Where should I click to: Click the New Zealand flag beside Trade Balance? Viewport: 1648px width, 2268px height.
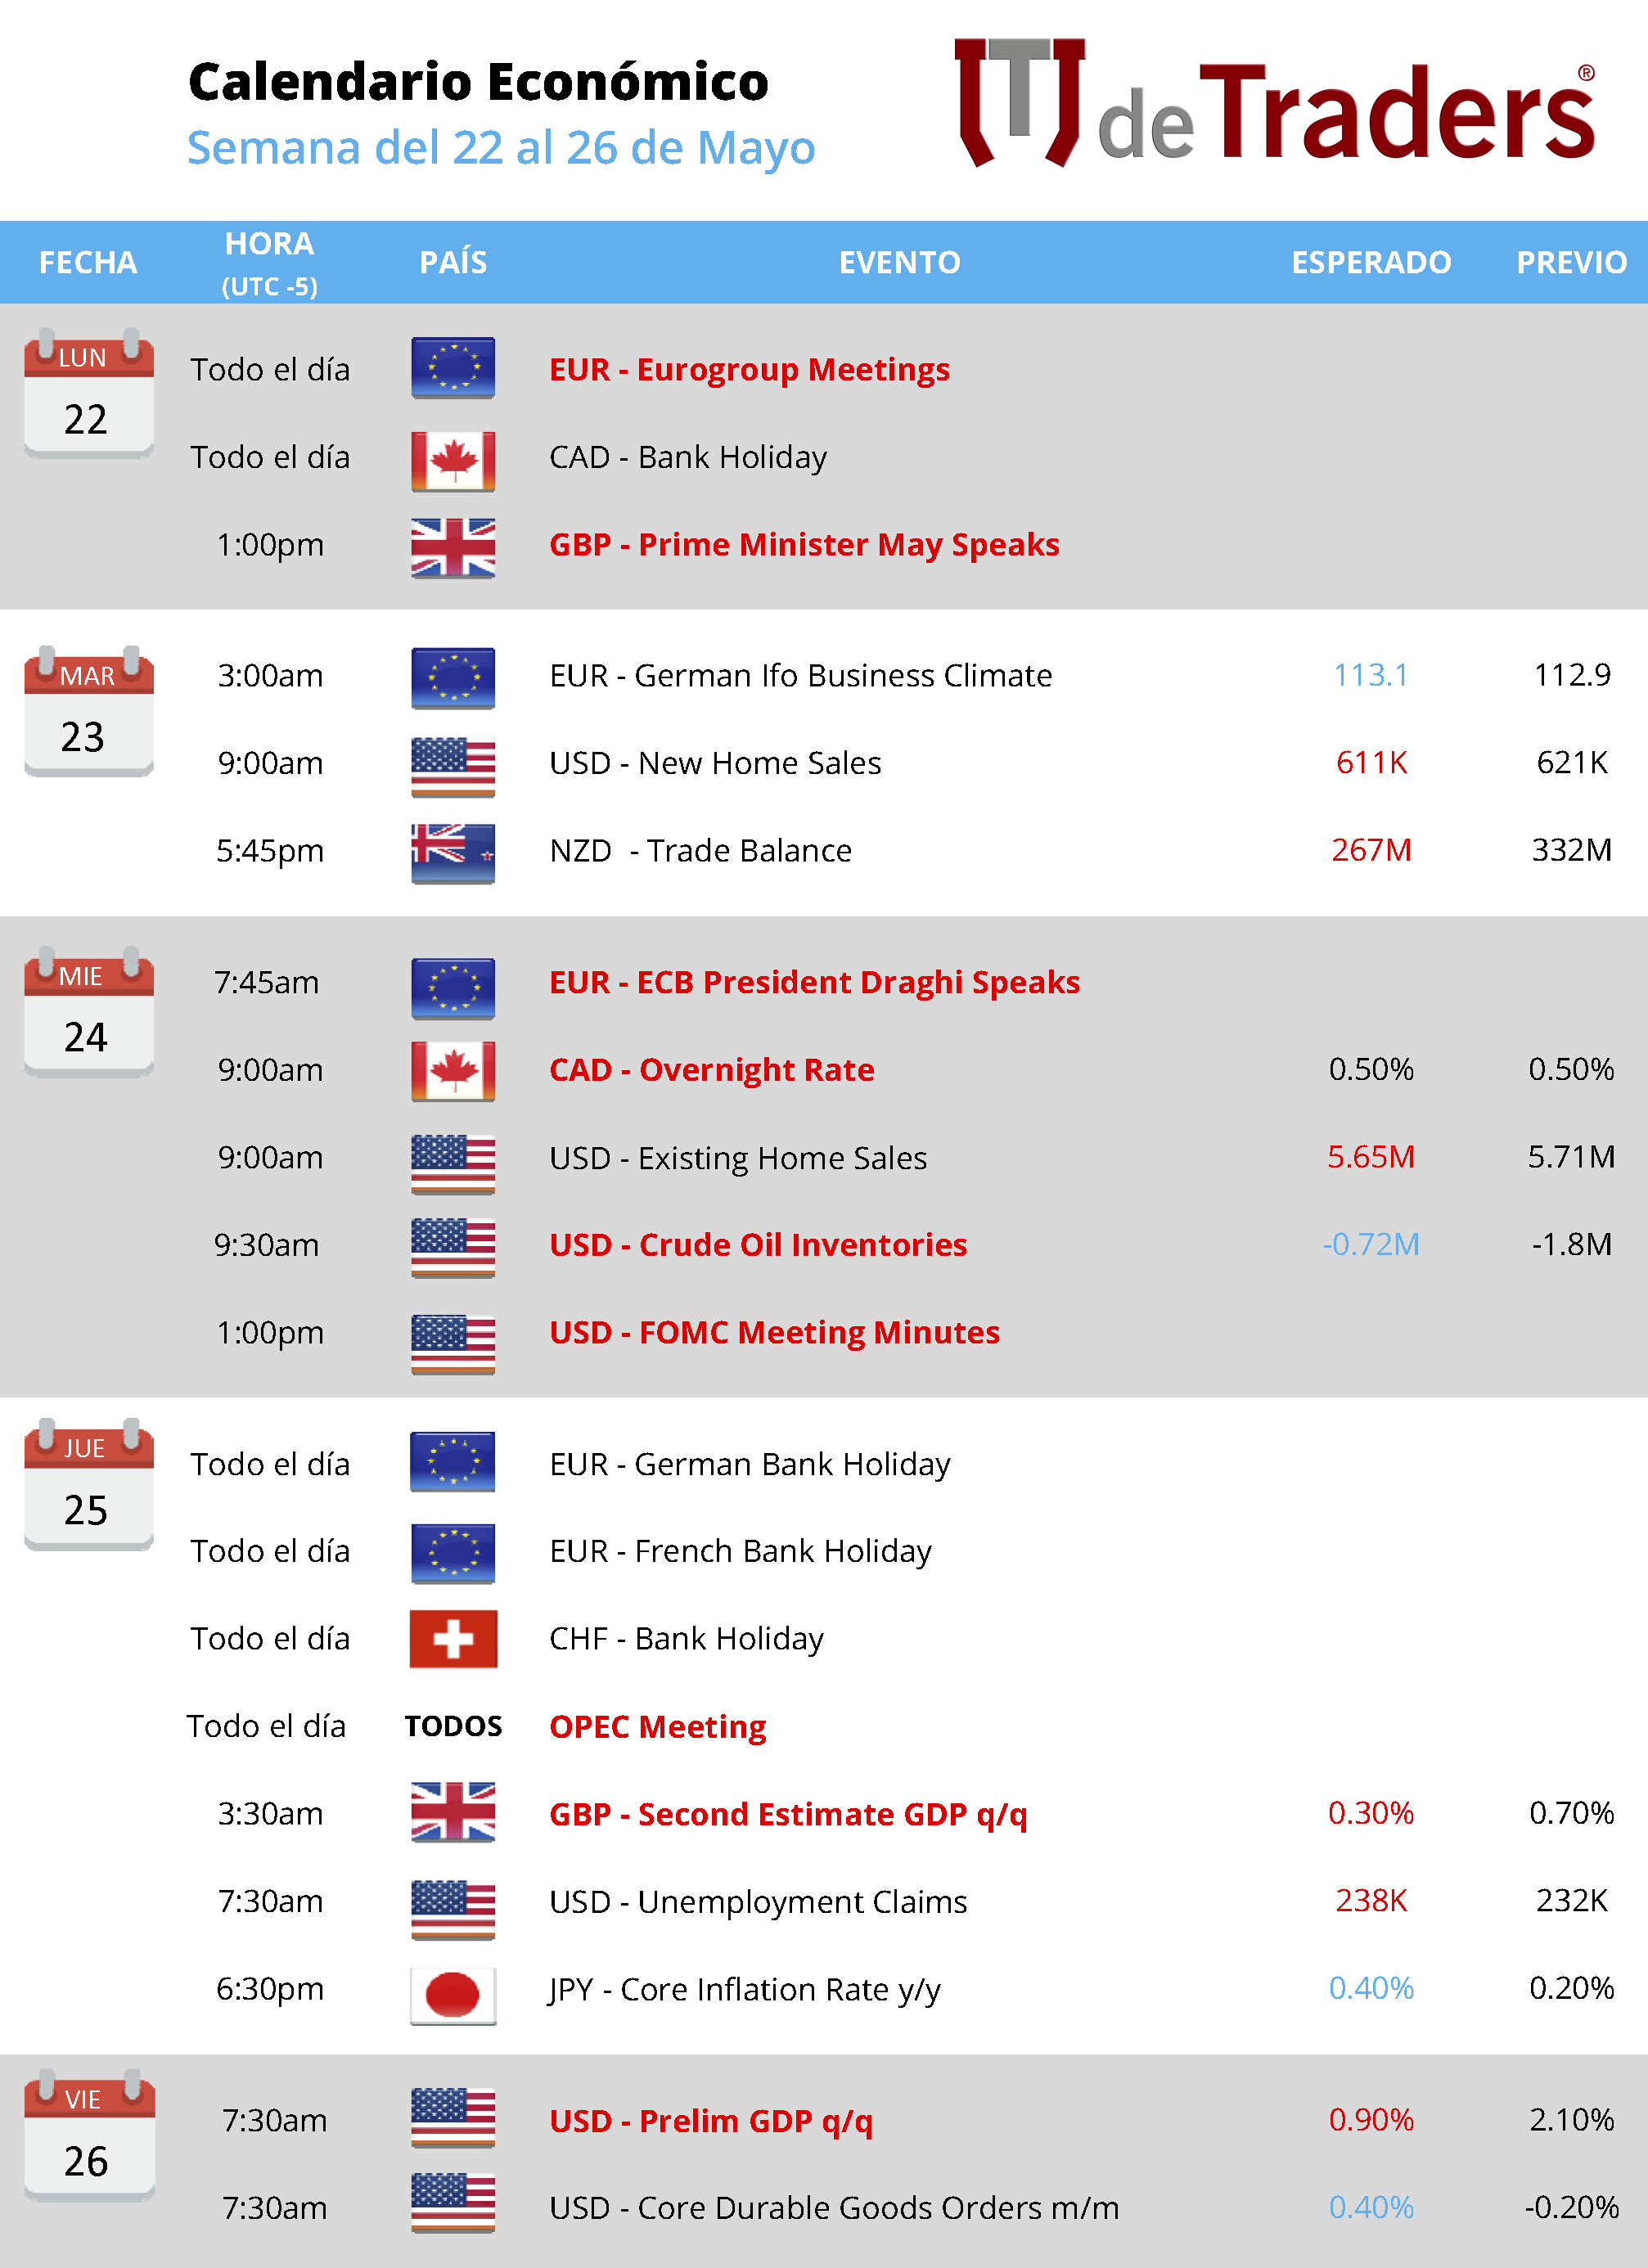point(453,853)
